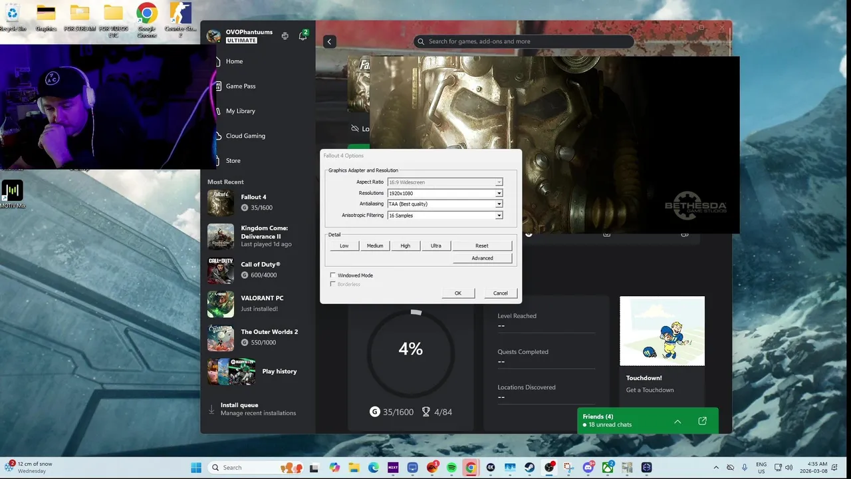Open My Library in Xbox sidebar
851x479 pixels.
241,111
